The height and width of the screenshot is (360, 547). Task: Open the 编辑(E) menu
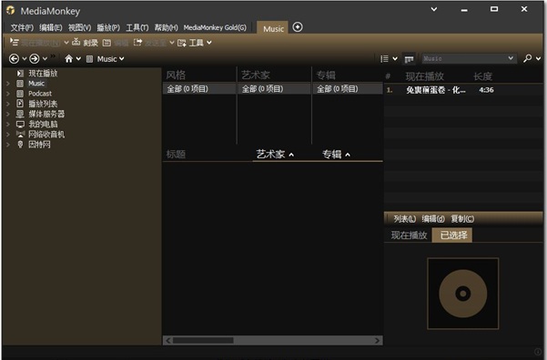point(51,27)
